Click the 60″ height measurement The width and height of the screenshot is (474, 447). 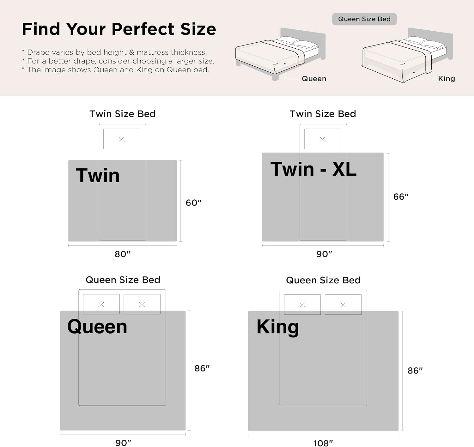(193, 202)
